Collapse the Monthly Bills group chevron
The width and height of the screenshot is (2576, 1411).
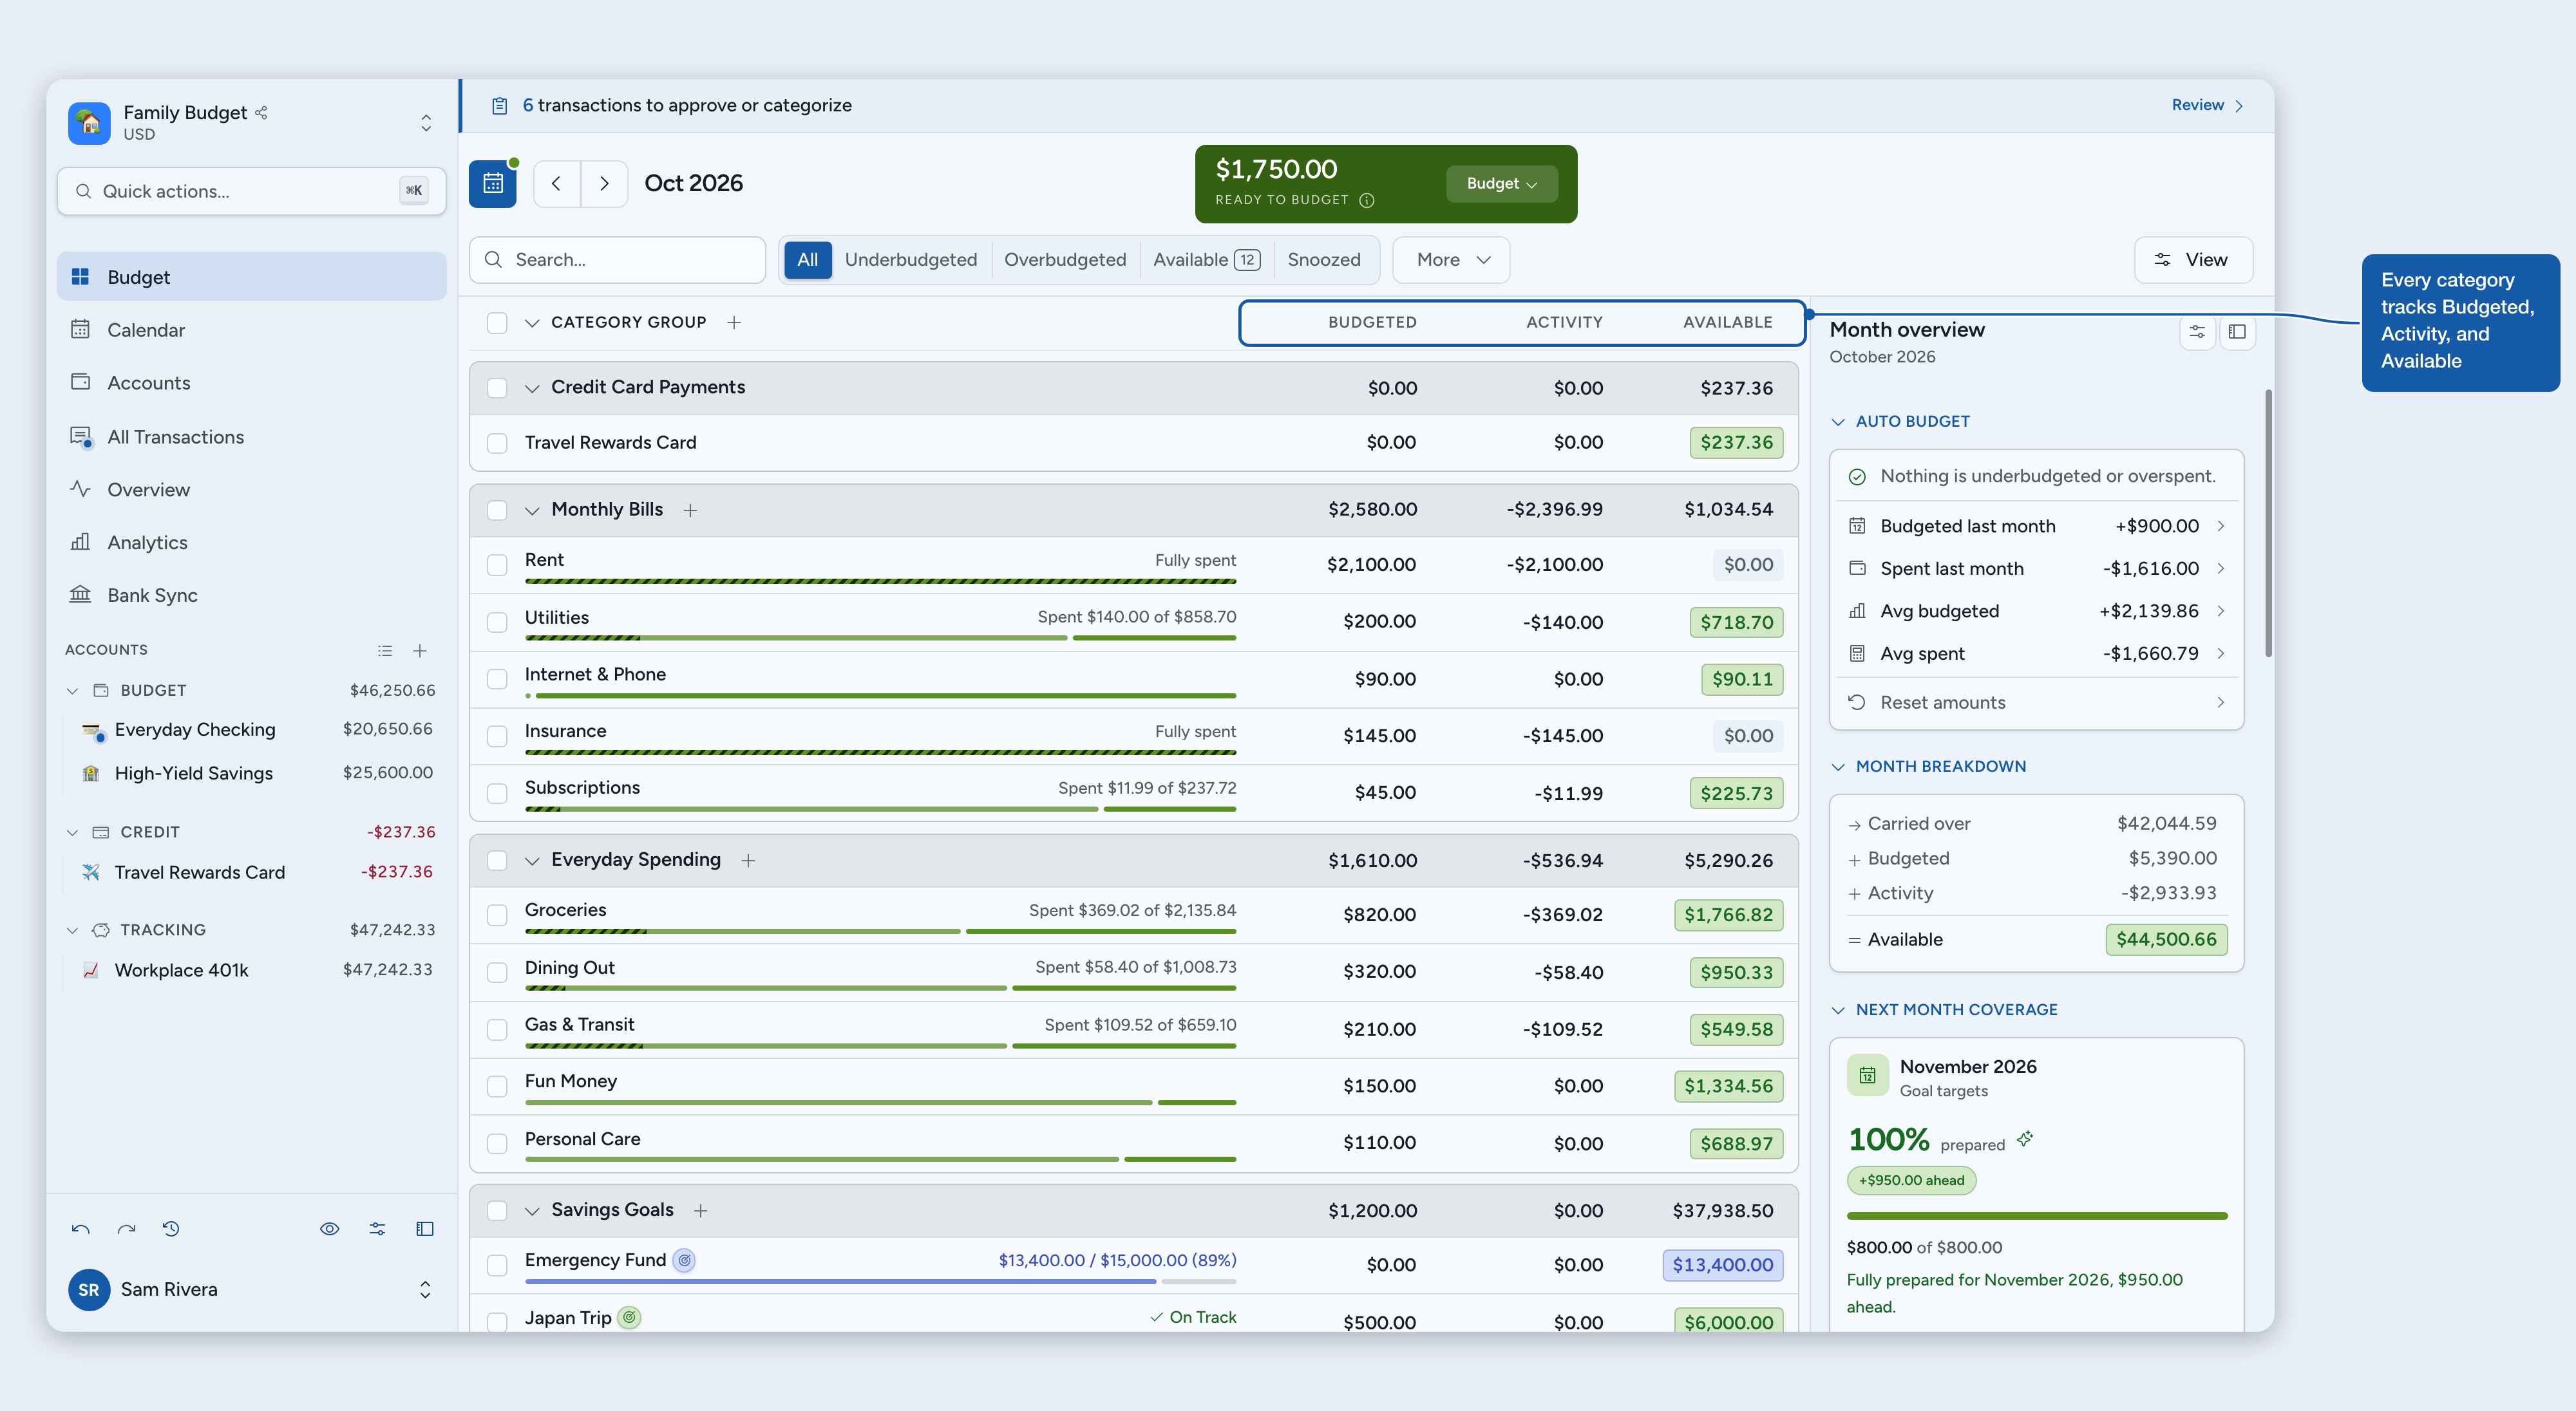[x=532, y=510]
